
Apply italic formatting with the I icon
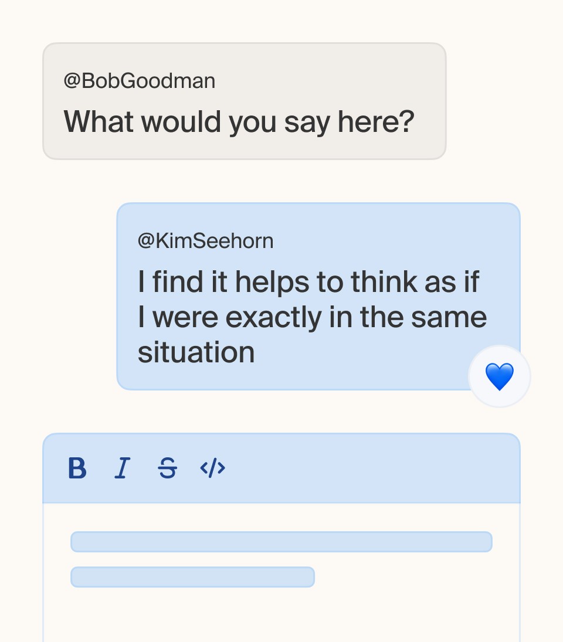pyautogui.click(x=122, y=468)
